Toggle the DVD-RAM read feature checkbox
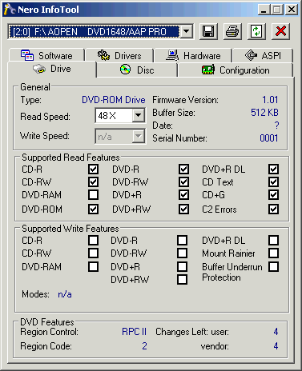302x371 pixels. [93, 195]
